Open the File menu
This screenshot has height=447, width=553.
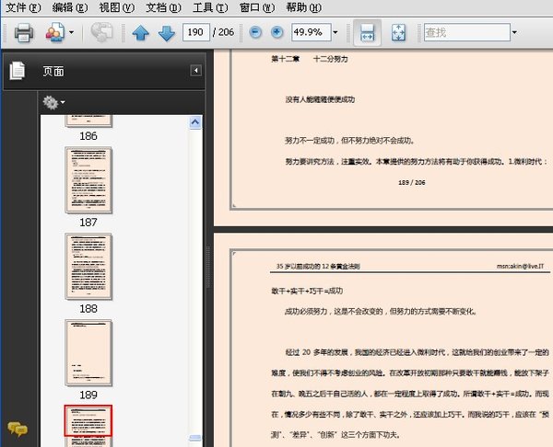23,7
